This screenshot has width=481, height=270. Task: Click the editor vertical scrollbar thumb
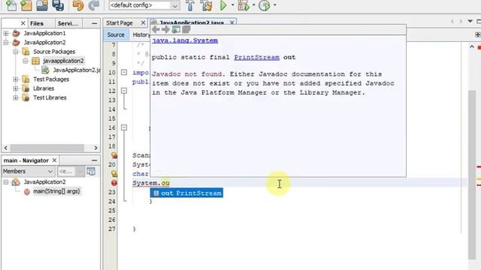point(472,175)
